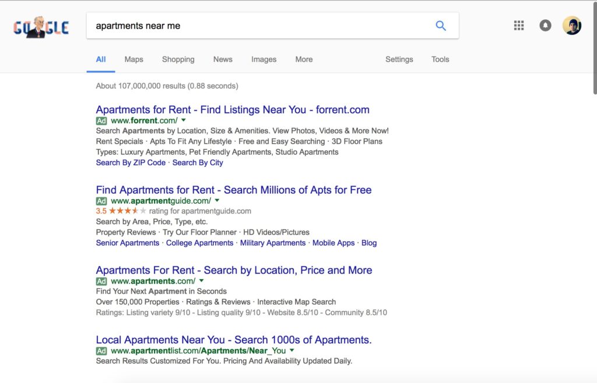Switch to the Images tab
Screen dimensions: 597x383
264,59
